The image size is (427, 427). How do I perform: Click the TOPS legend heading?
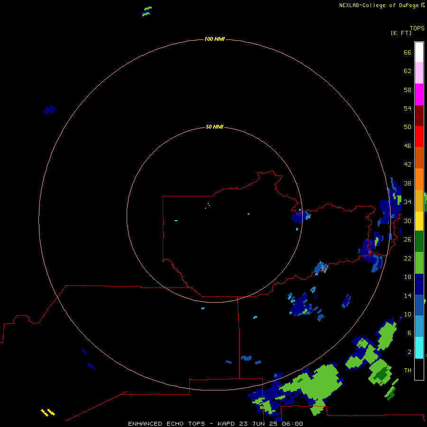(x=417, y=28)
